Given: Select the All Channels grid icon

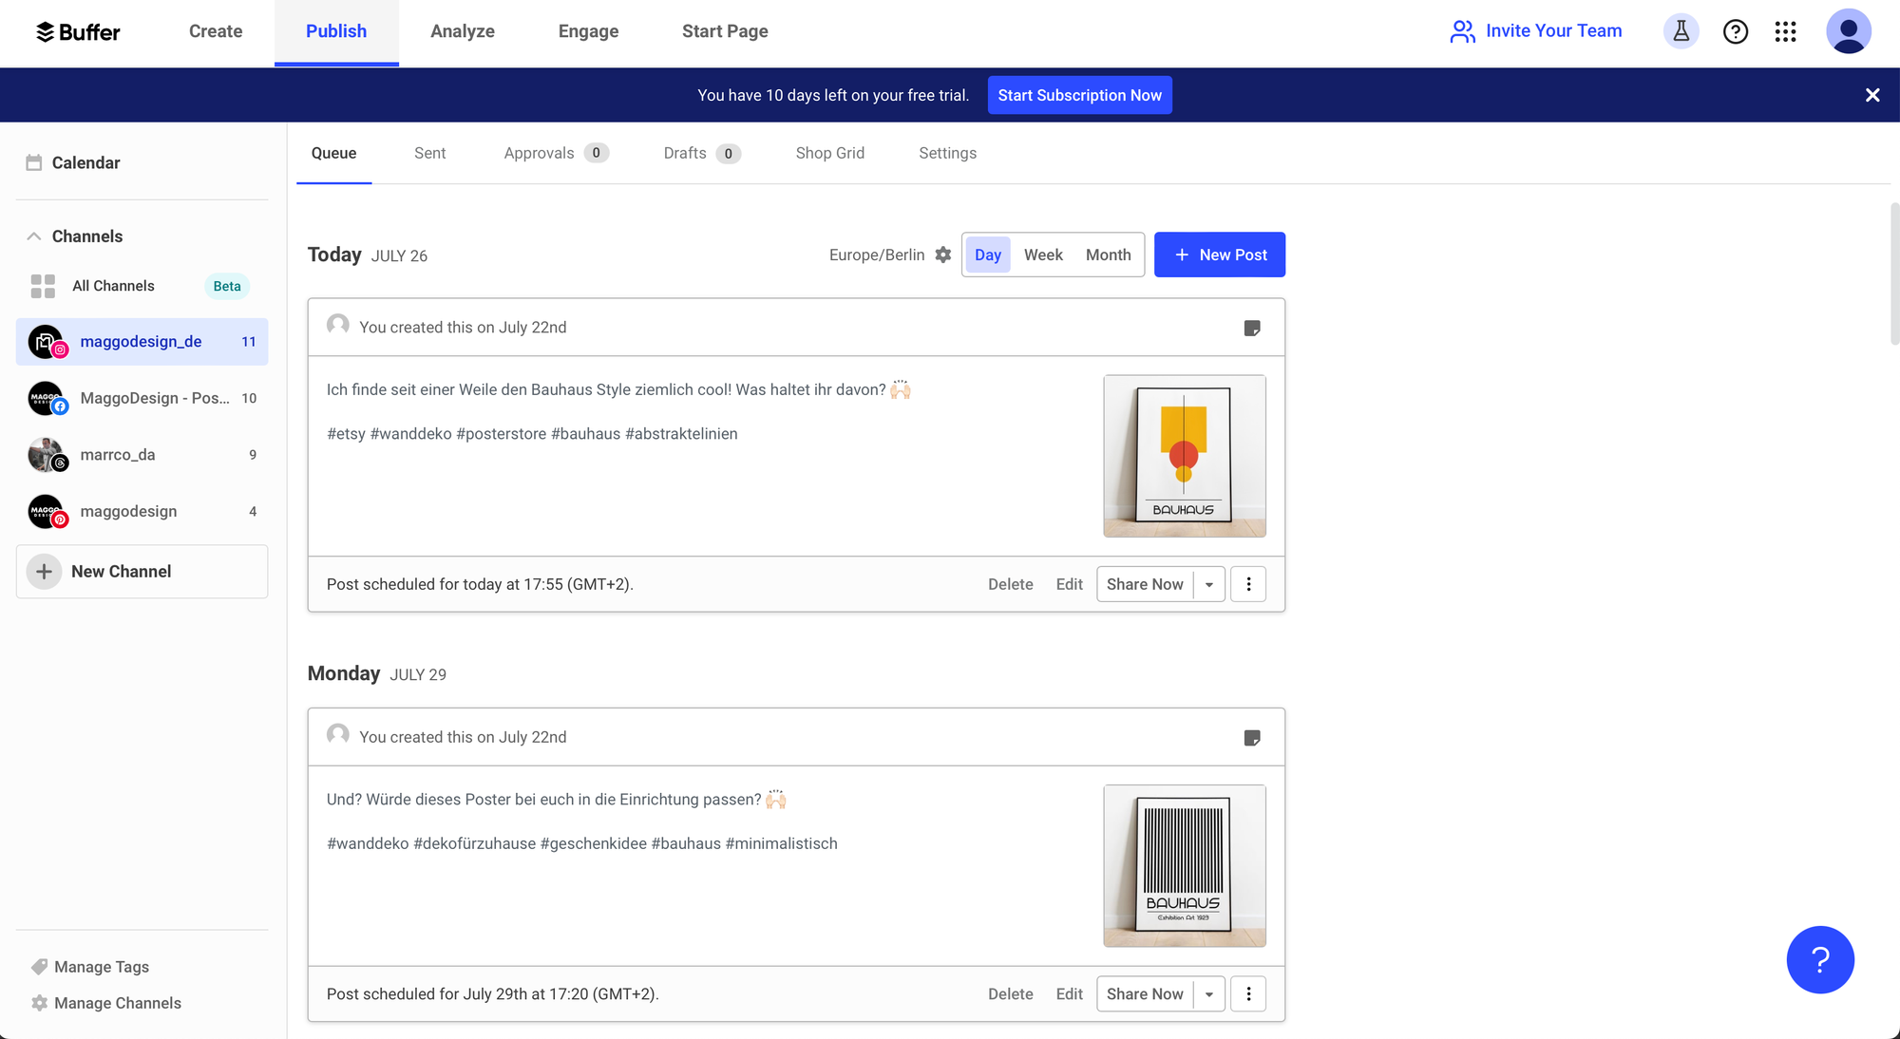Looking at the screenshot, I should pos(43,286).
